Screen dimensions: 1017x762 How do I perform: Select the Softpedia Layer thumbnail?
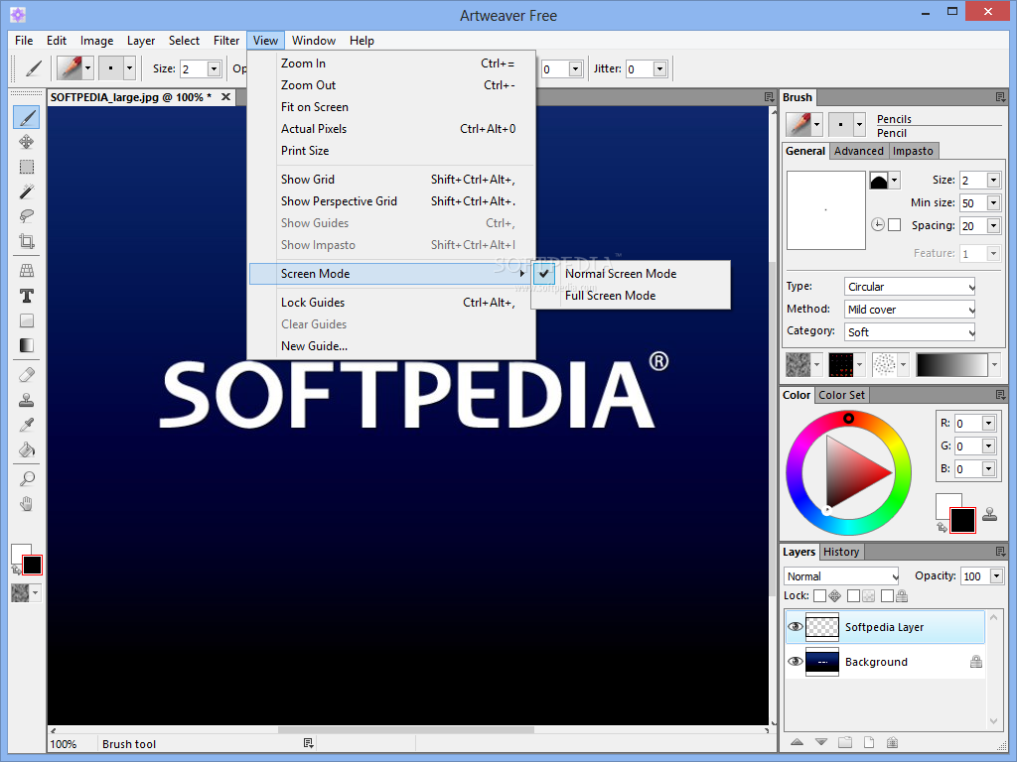tap(821, 627)
